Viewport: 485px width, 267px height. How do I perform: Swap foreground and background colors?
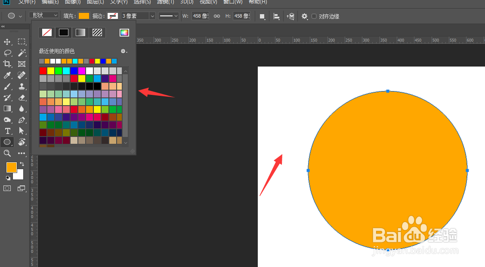coord(22,164)
